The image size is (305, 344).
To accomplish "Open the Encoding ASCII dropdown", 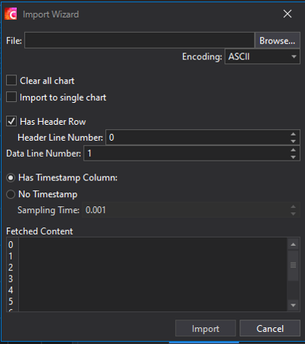I will point(262,56).
